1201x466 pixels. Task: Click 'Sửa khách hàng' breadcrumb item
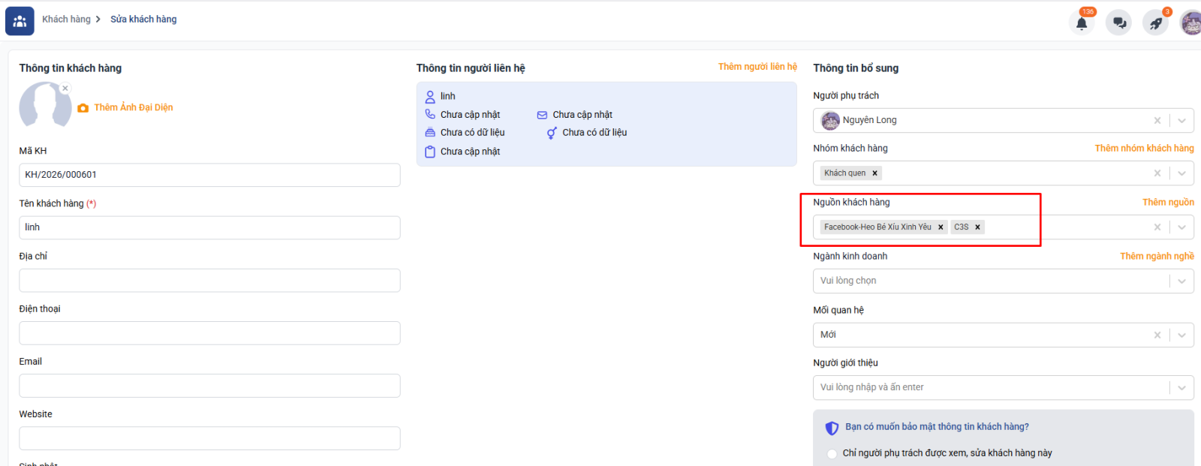(x=143, y=20)
